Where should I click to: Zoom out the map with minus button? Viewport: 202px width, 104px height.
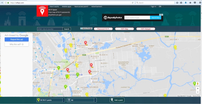tap(198, 92)
